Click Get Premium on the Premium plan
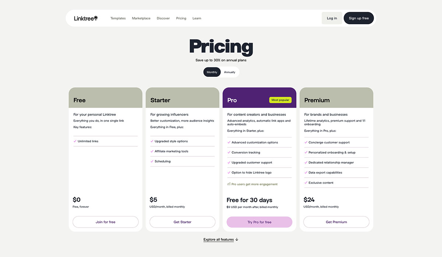Viewport: 442px width, 257px height. click(336, 222)
